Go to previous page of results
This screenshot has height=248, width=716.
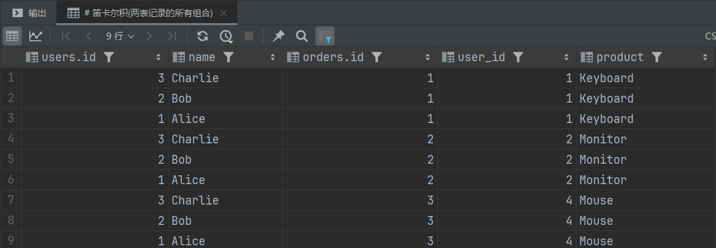88,36
